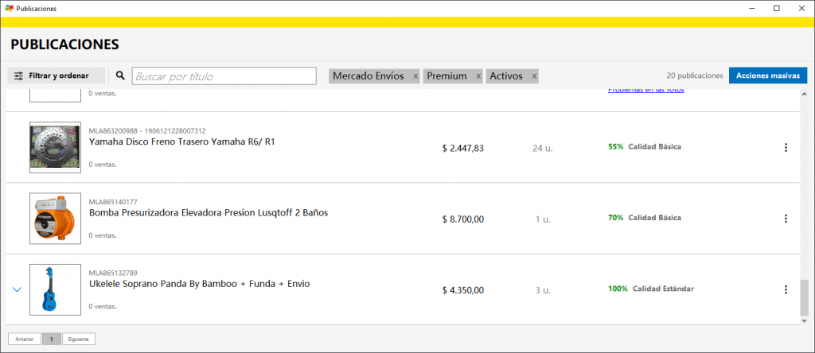Go to Siguiente page

(79, 339)
